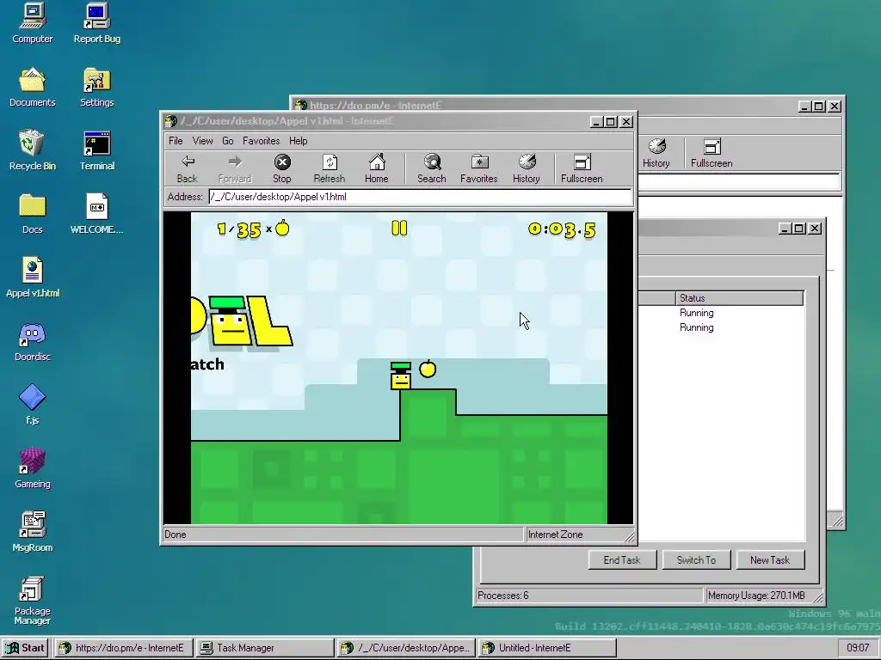Click the address bar with Appel v1.html path
881x660 pixels.
pos(420,197)
